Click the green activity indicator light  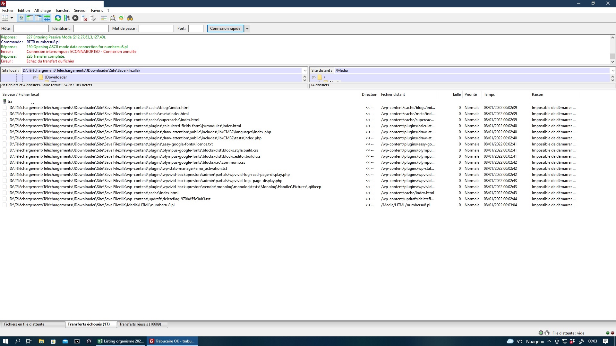(607, 333)
